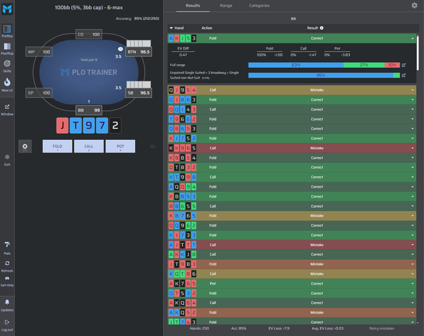Click the FOLD action button

pos(58,147)
